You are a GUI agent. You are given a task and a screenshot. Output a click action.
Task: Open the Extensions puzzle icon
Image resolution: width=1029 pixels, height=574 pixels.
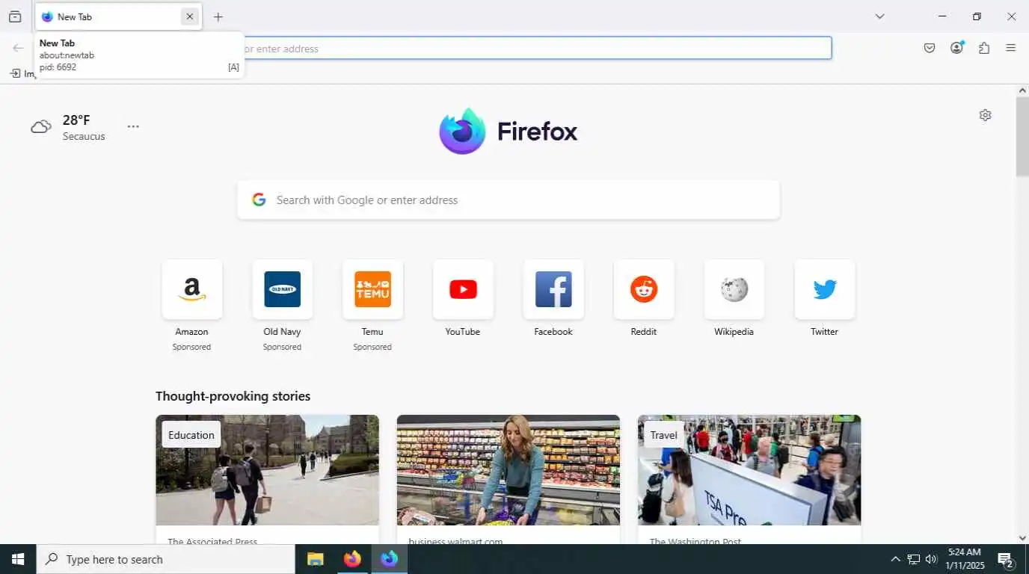pos(984,48)
